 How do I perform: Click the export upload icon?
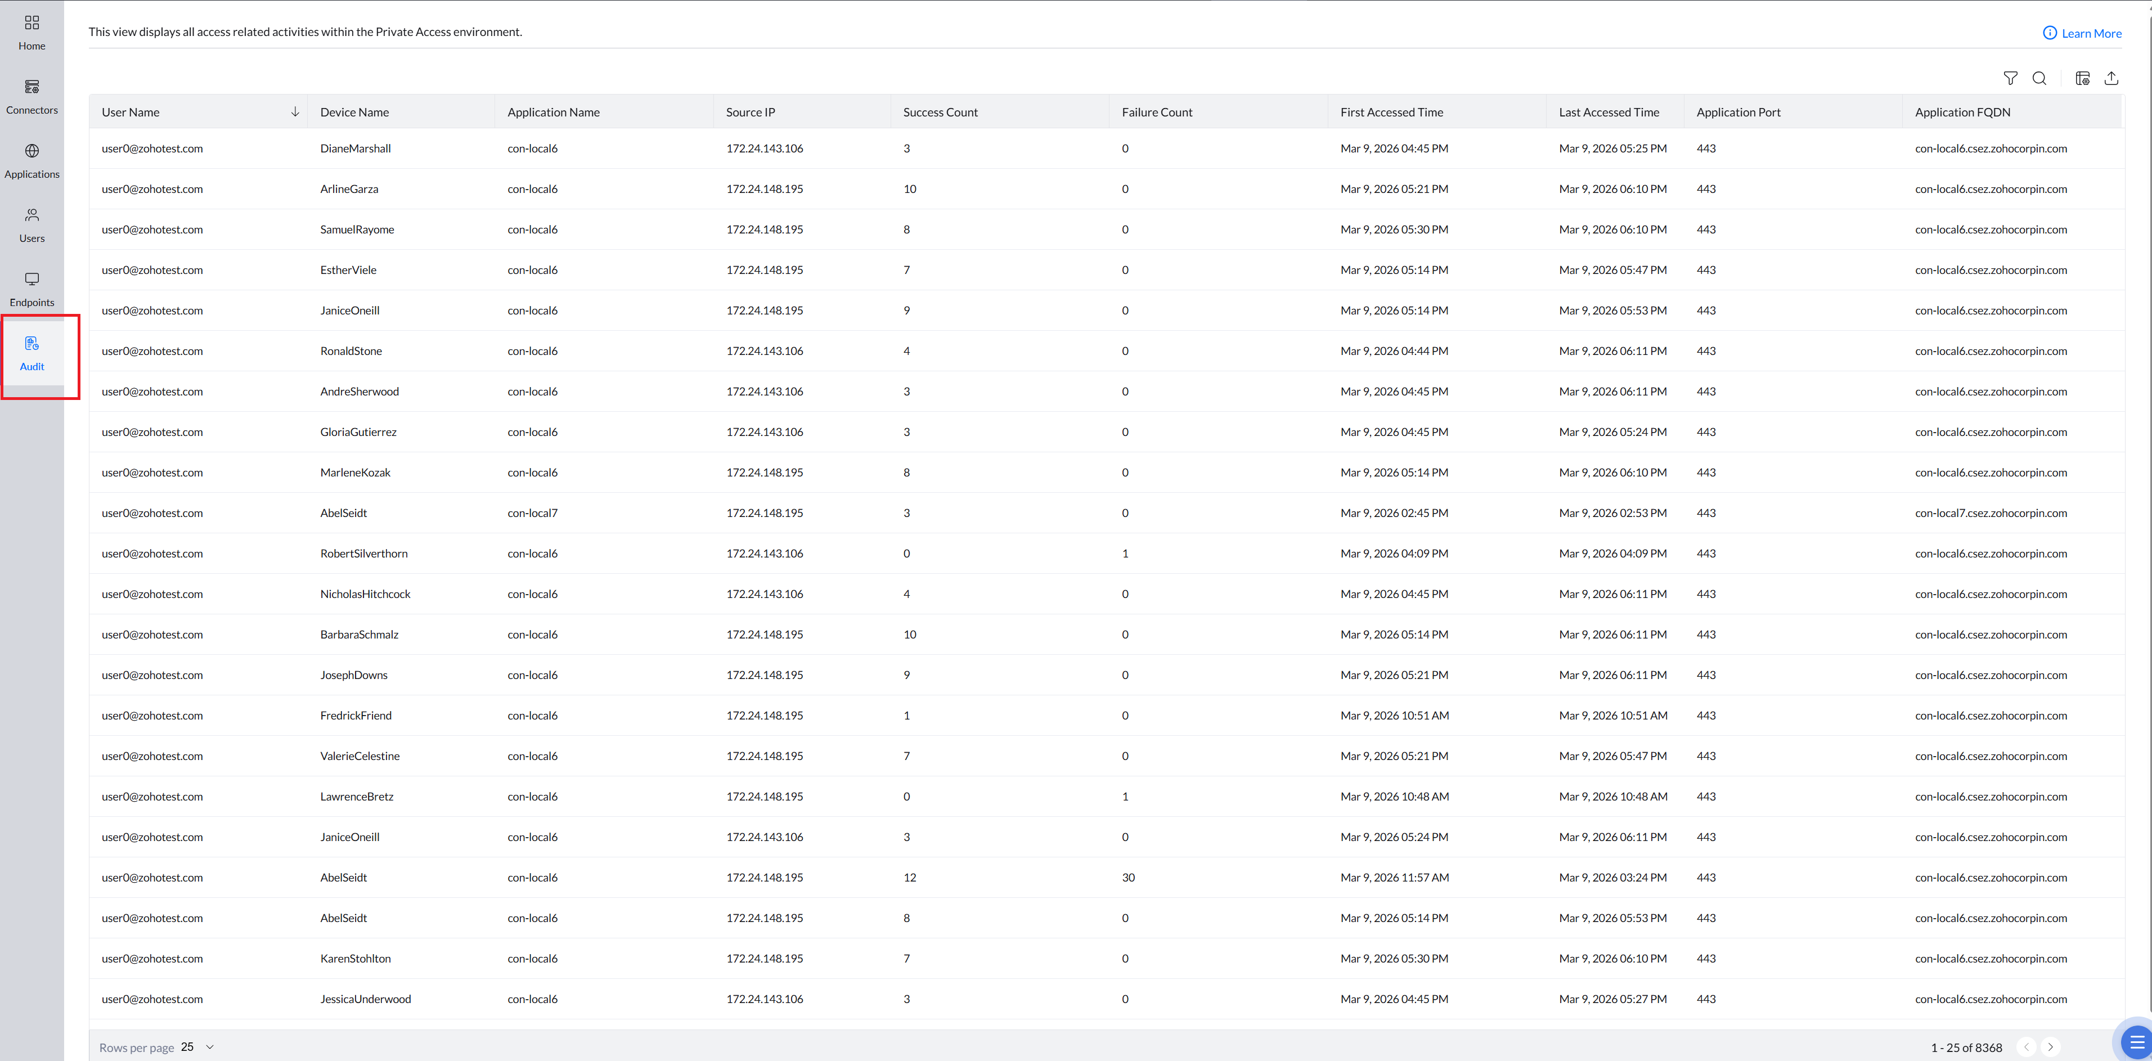[2111, 79]
